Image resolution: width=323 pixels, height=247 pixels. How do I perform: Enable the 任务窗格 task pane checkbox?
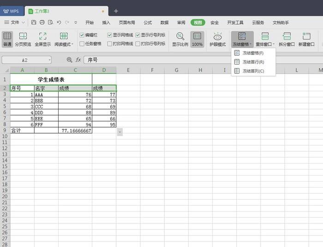(82, 44)
